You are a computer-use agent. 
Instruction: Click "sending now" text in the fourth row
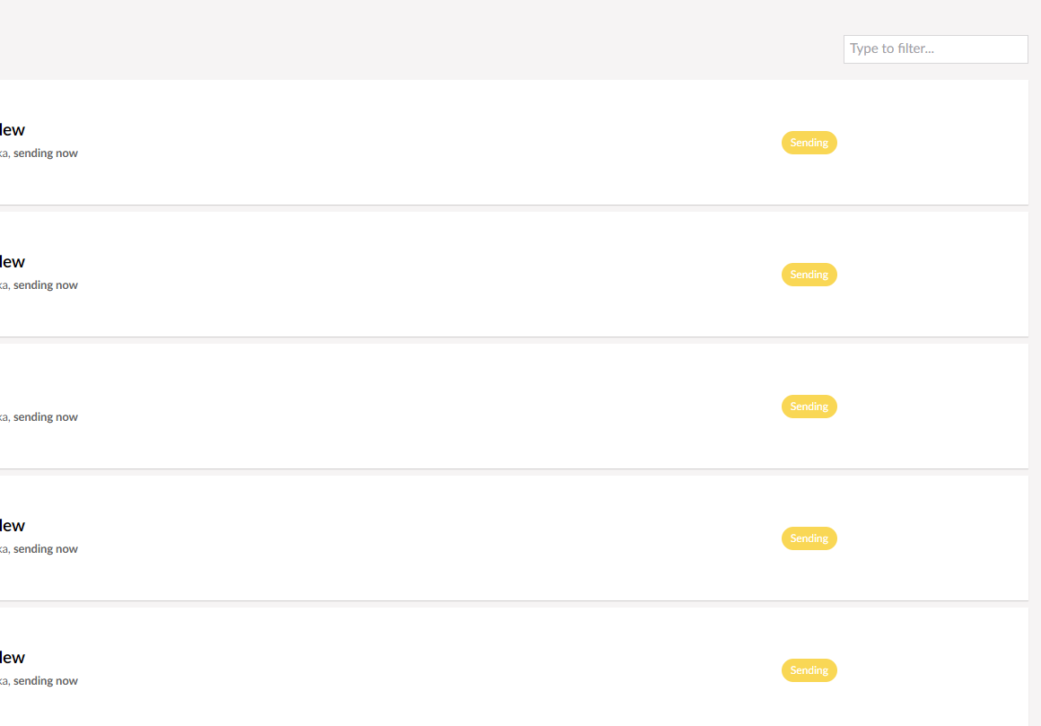pos(46,549)
